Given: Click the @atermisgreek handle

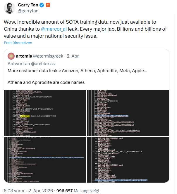Looking at the screenshot, I should (x=47, y=56).
